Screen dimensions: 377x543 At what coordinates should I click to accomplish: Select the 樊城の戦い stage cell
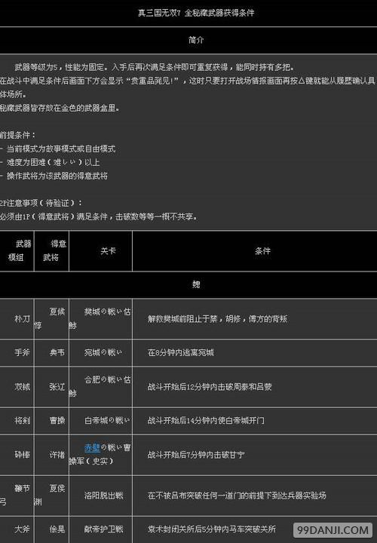[101, 318]
